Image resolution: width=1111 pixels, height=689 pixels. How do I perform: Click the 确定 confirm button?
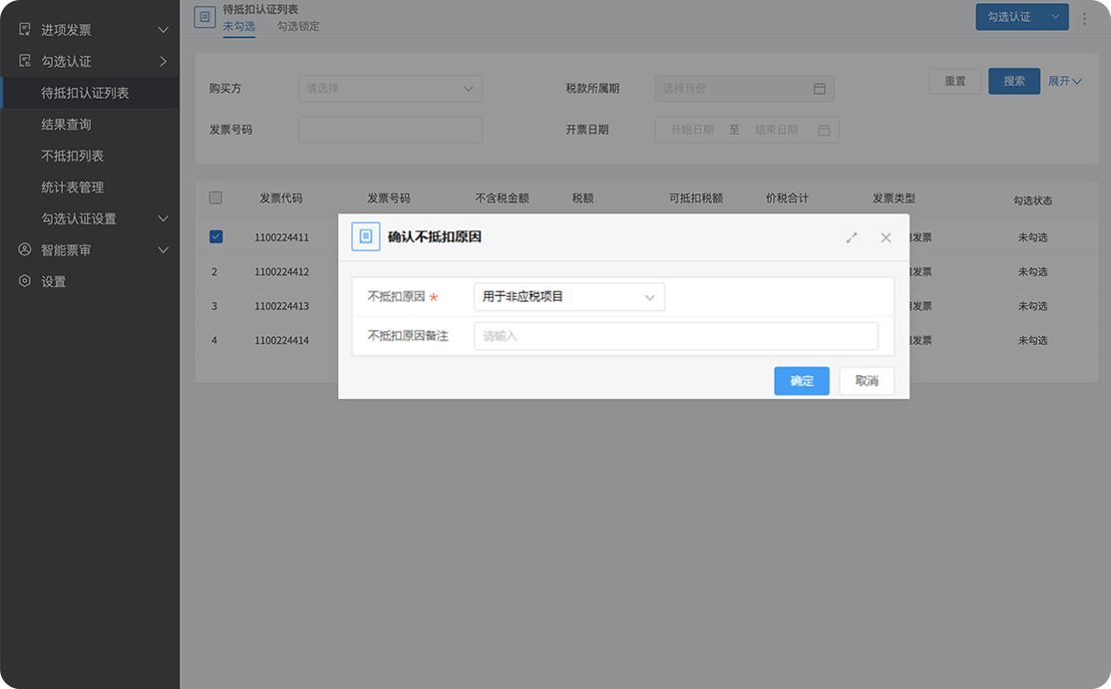pos(801,381)
